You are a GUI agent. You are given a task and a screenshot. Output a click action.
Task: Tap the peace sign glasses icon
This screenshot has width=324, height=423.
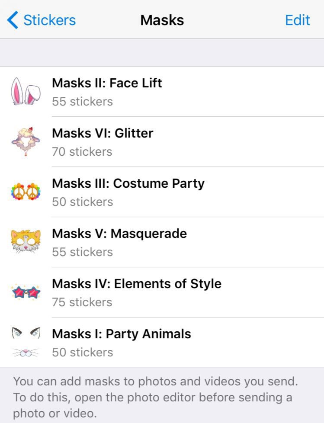[26, 192]
